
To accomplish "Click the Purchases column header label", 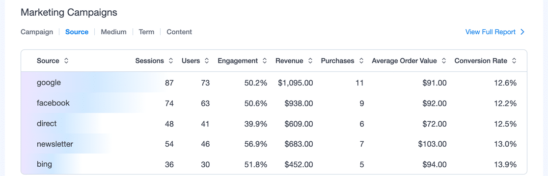I will [x=338, y=61].
